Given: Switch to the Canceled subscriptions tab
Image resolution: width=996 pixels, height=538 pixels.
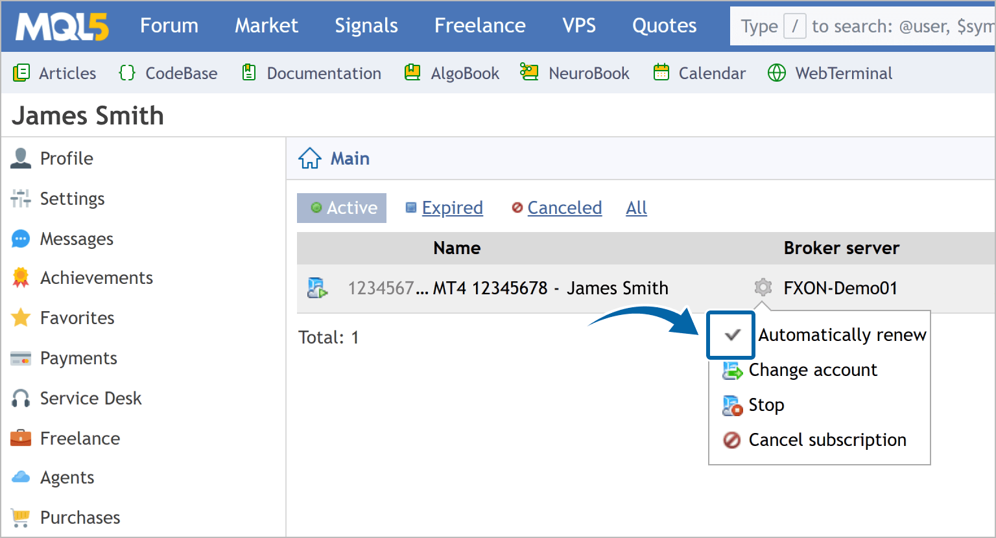Looking at the screenshot, I should coord(565,208).
